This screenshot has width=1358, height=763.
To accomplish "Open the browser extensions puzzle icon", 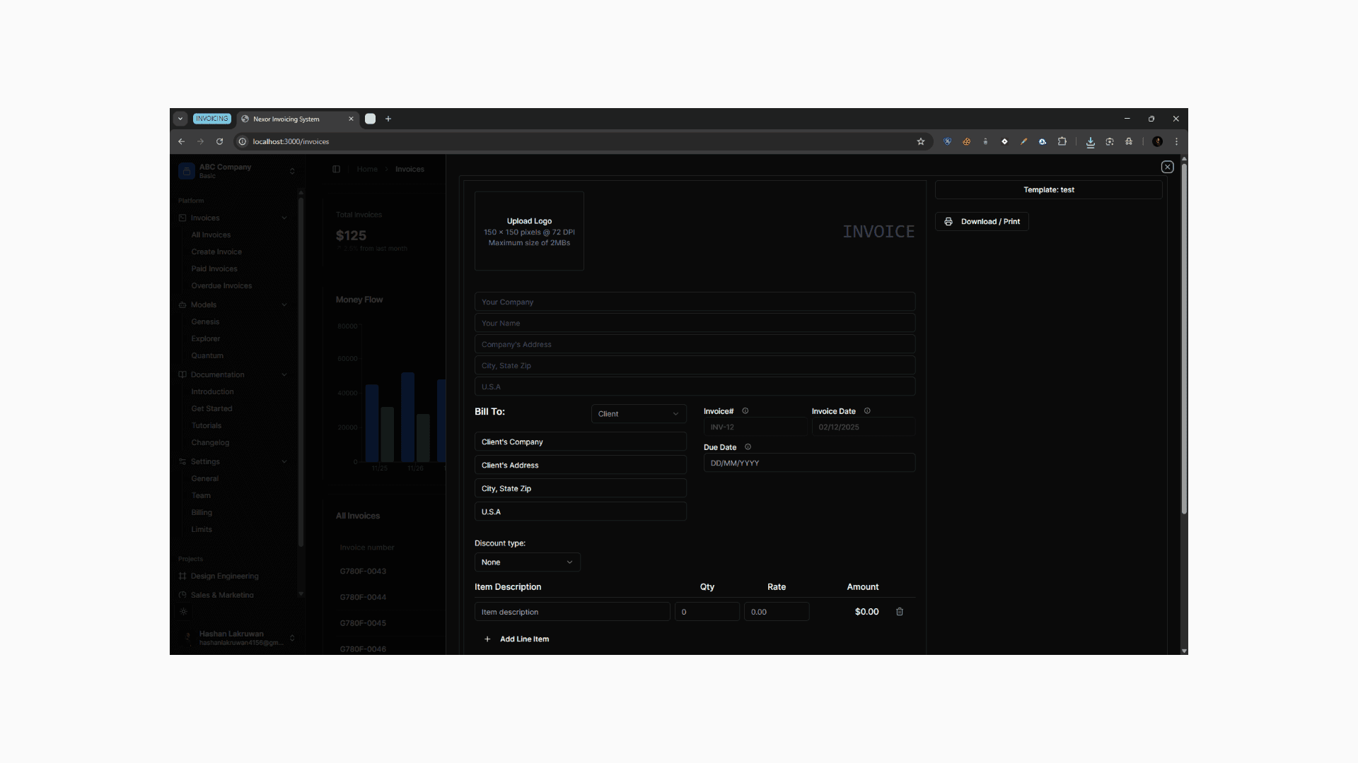I will [x=1062, y=141].
